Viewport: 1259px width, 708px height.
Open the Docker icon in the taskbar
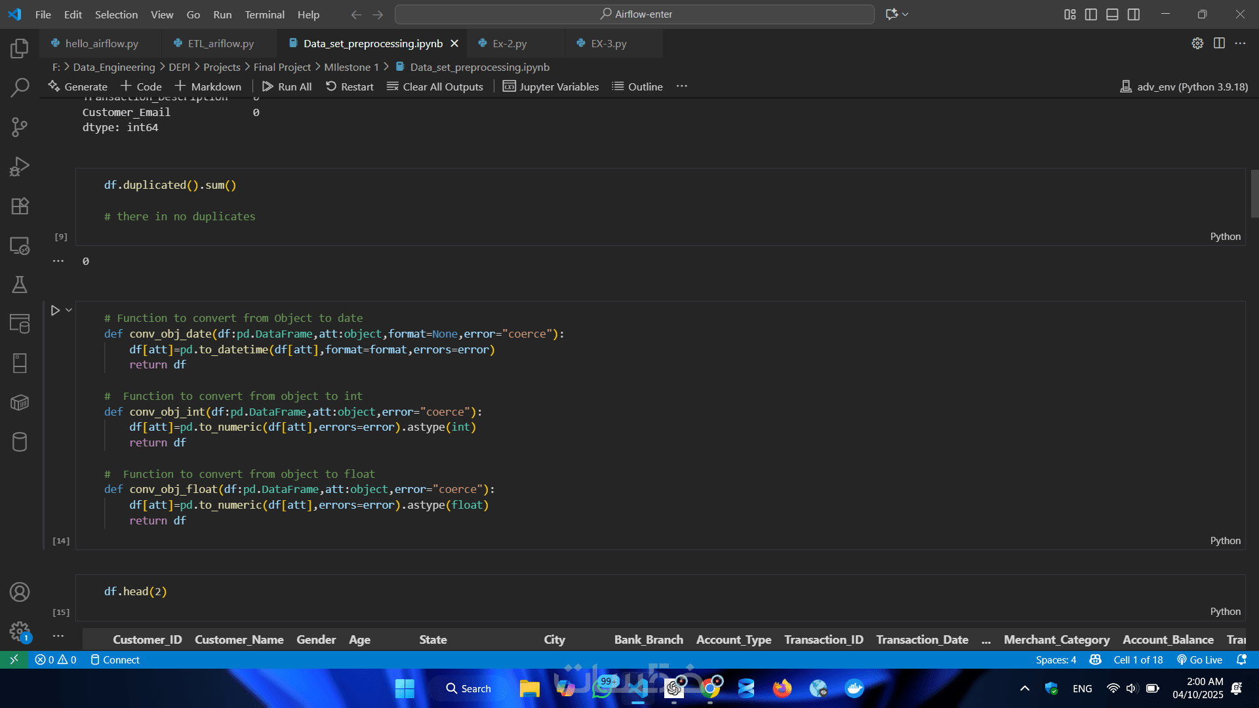click(854, 688)
